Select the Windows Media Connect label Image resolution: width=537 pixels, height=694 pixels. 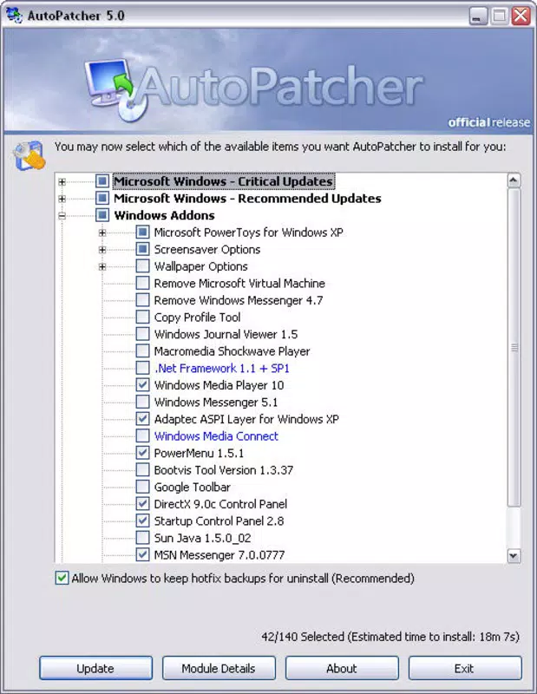(216, 436)
